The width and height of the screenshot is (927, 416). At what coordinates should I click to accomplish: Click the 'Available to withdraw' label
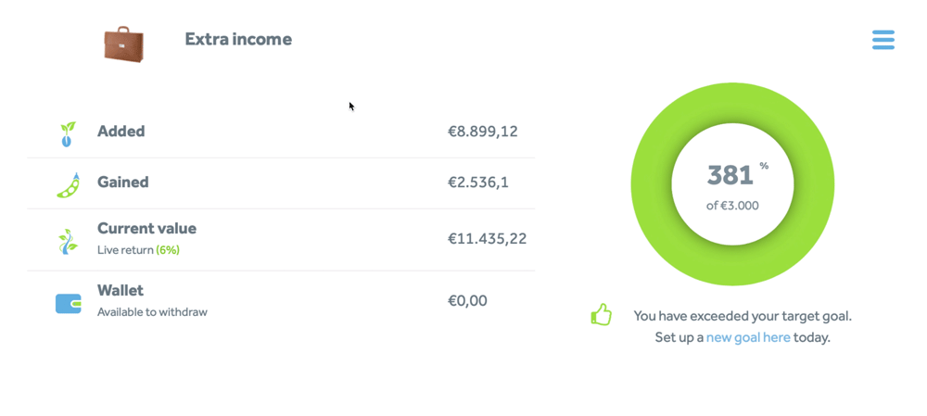pyautogui.click(x=152, y=312)
